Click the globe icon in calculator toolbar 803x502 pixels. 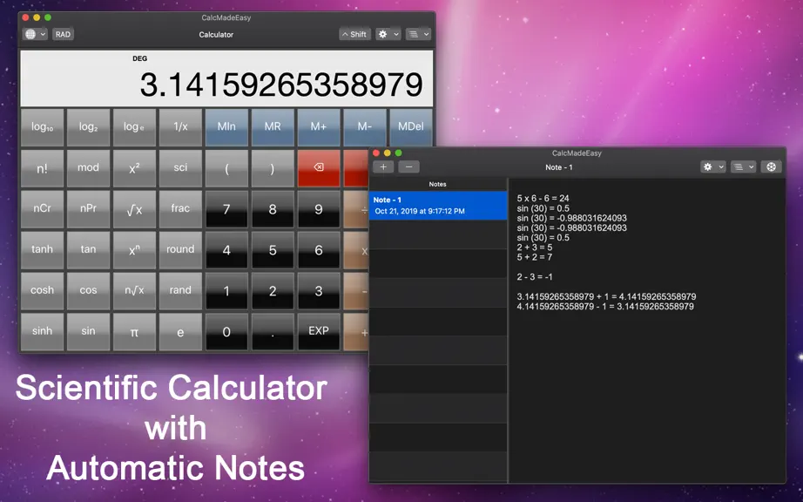click(x=35, y=34)
